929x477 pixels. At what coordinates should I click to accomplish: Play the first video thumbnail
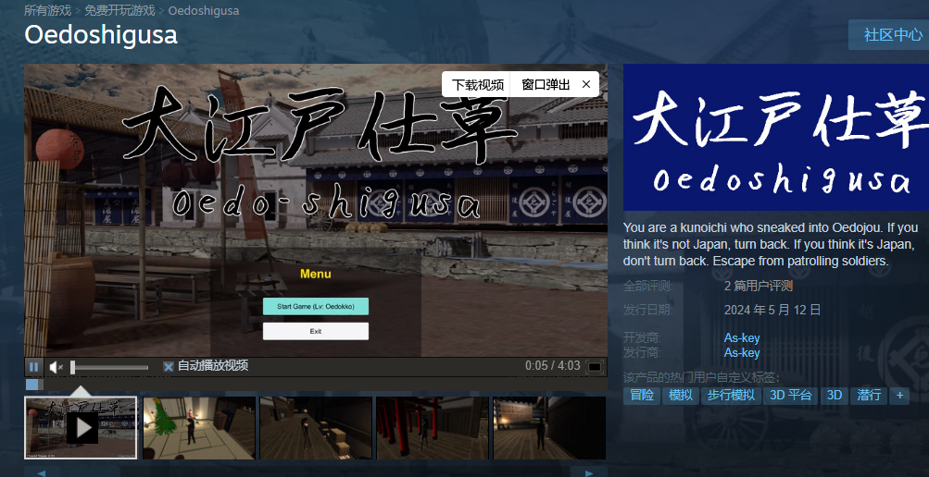pyautogui.click(x=82, y=427)
